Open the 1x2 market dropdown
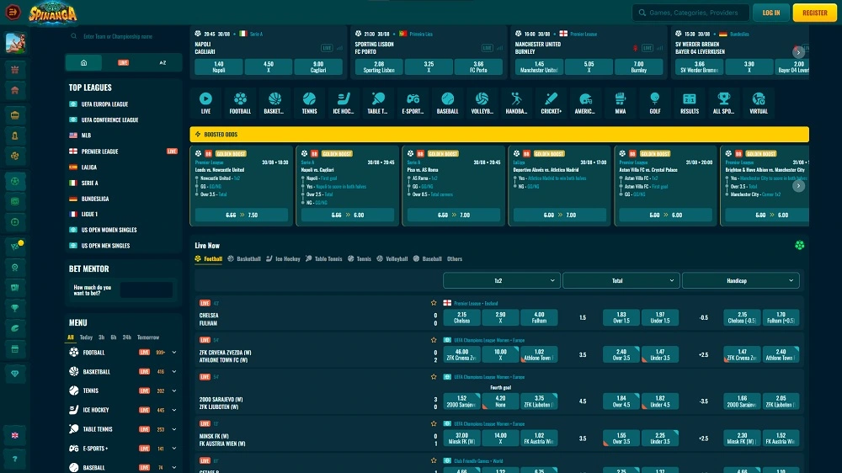 pyautogui.click(x=501, y=280)
